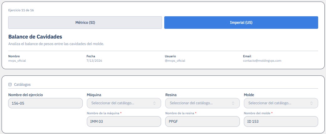Open the Resina catalog dropdown
The image size is (326, 134).
tap(202, 103)
